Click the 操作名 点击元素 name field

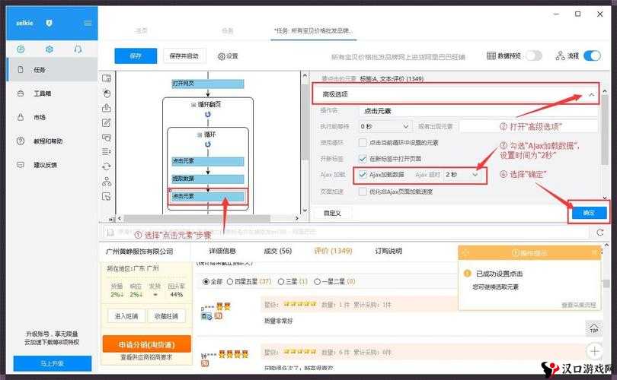pos(478,111)
